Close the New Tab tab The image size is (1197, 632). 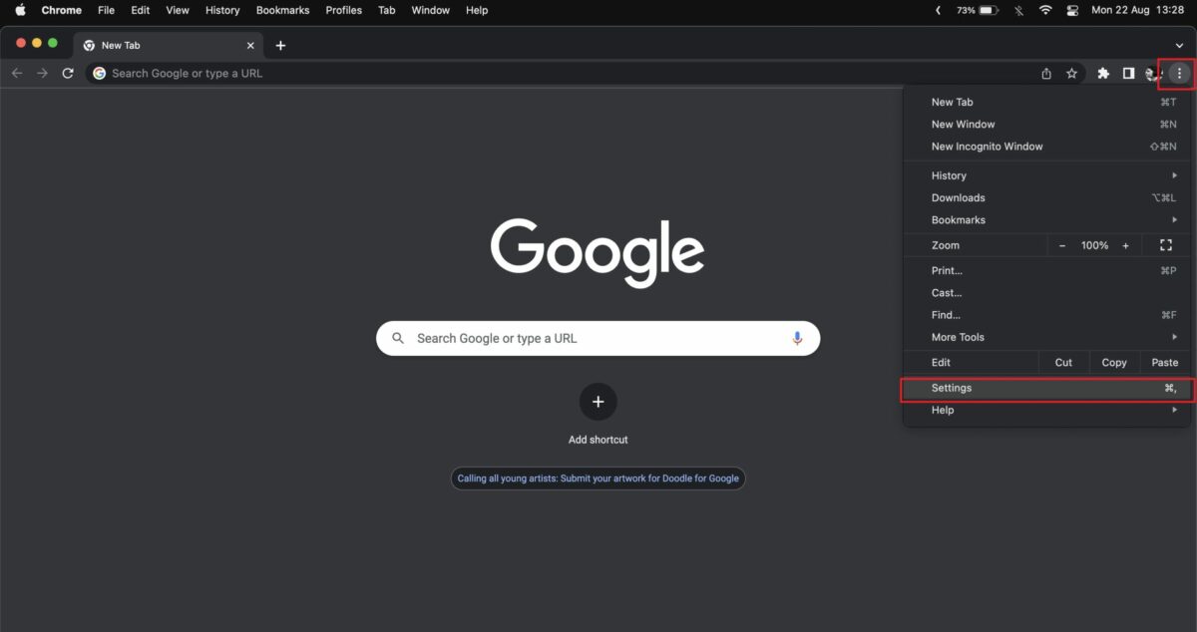point(250,45)
